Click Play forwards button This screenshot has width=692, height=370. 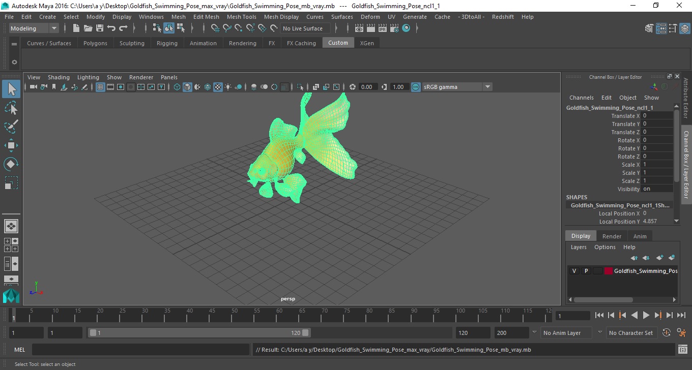[x=646, y=315]
